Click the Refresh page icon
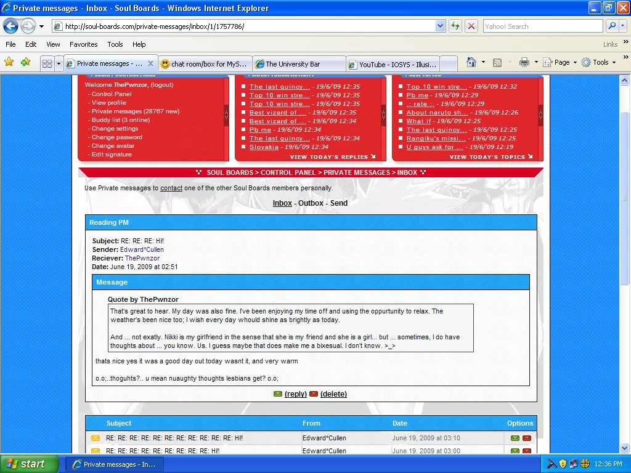The image size is (631, 473). [455, 26]
